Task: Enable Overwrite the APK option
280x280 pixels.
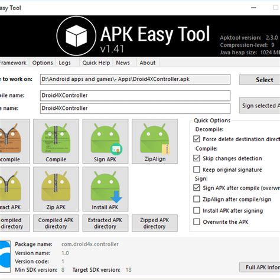Action: tap(197, 222)
